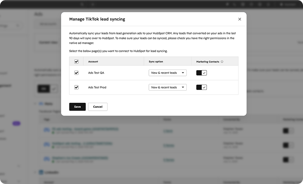
Task: Close the Manage TikTok lead syncing dialog
Action: [240, 19]
